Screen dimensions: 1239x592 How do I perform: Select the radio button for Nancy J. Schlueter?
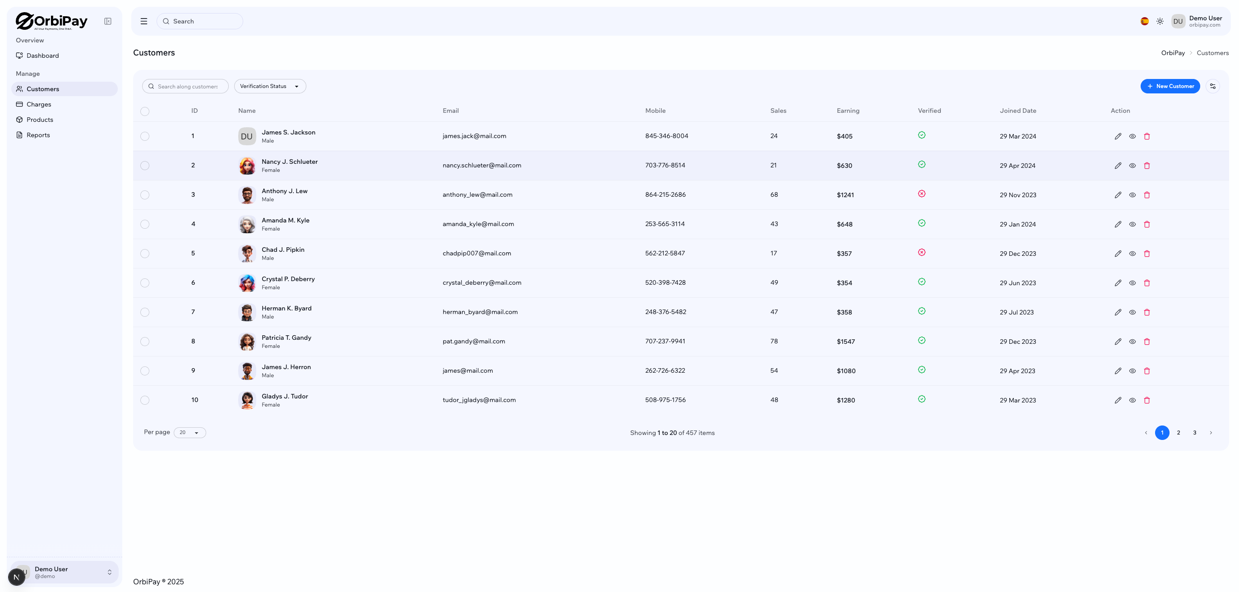145,166
